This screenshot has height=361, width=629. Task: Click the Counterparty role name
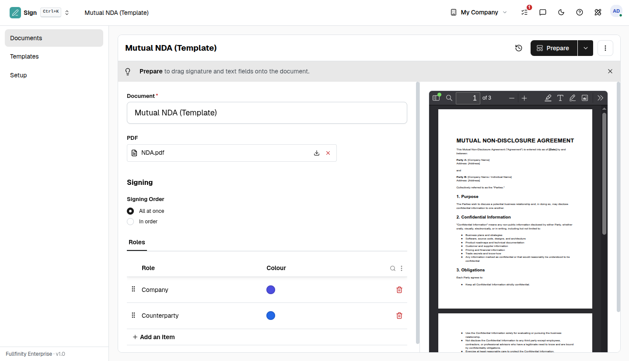point(160,316)
